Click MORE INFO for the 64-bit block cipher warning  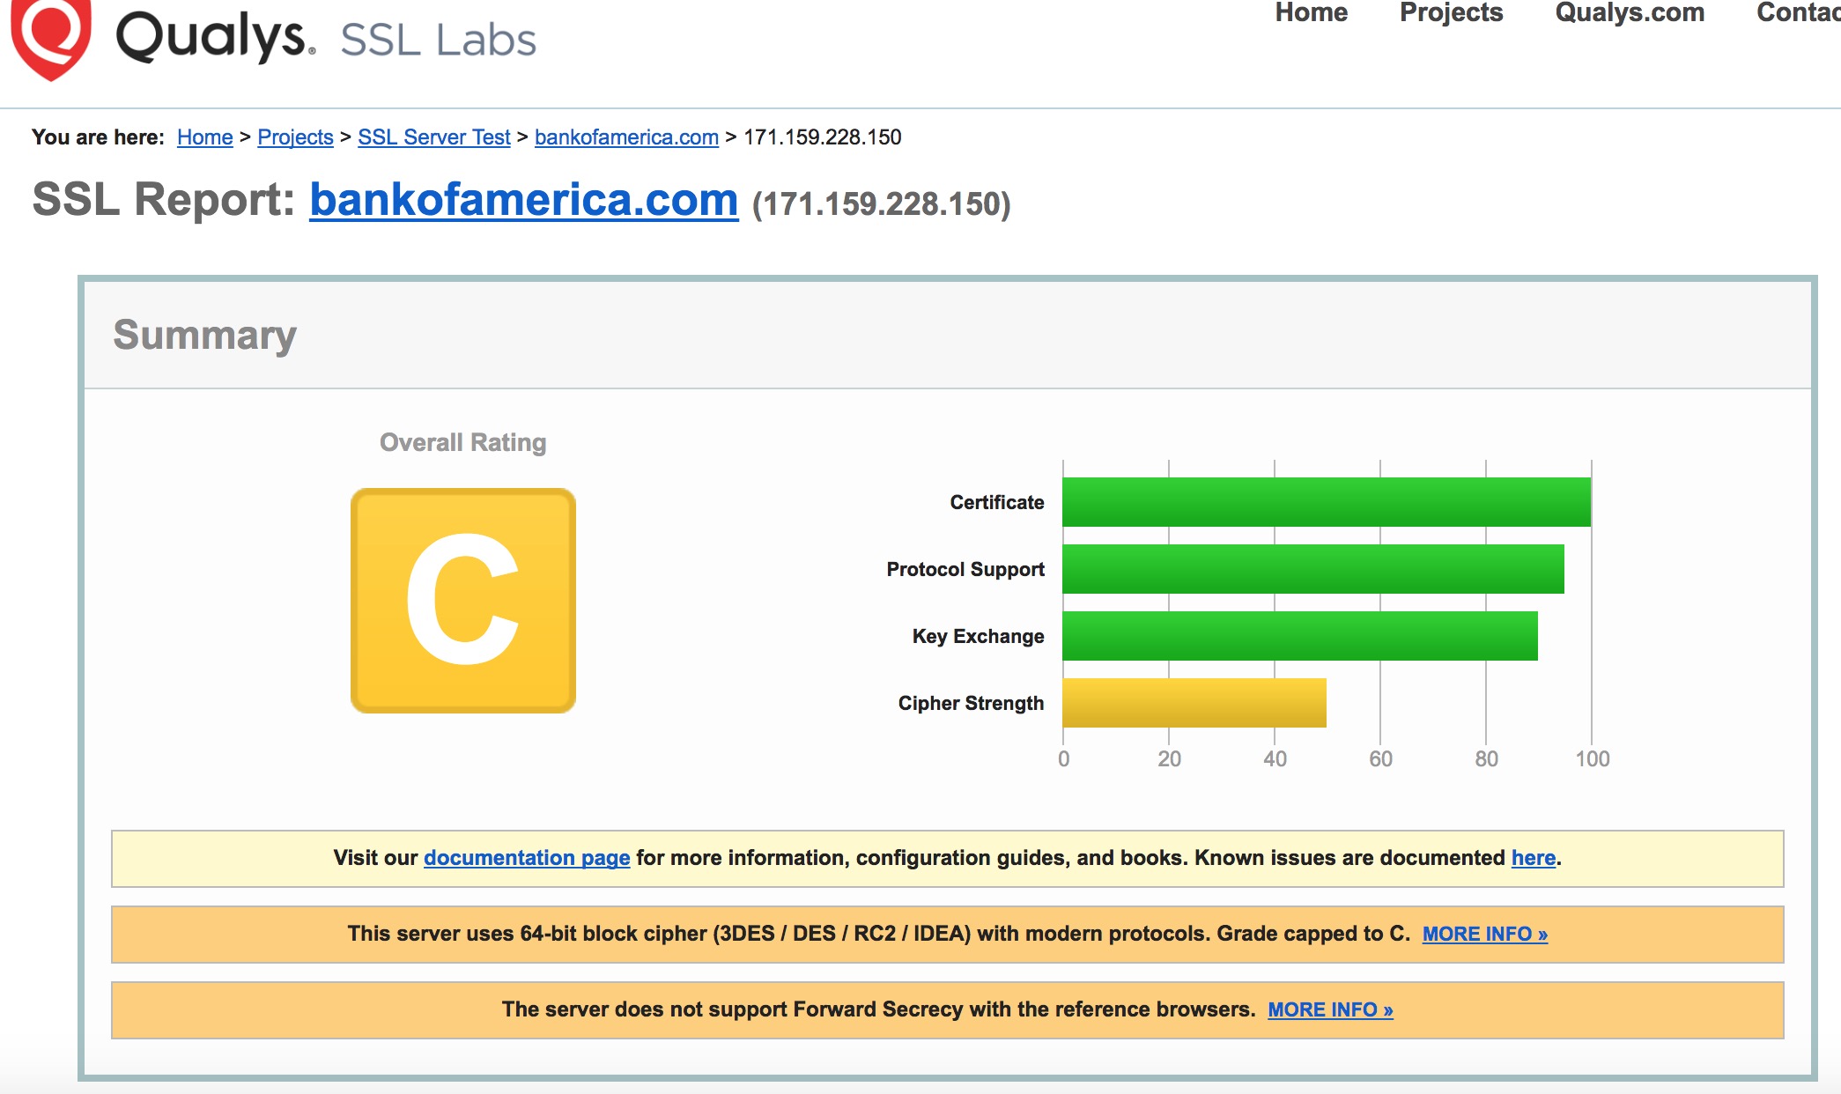[x=1484, y=934]
